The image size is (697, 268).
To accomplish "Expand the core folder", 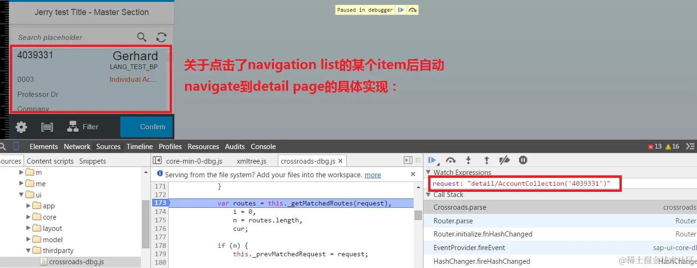I will 29,217.
